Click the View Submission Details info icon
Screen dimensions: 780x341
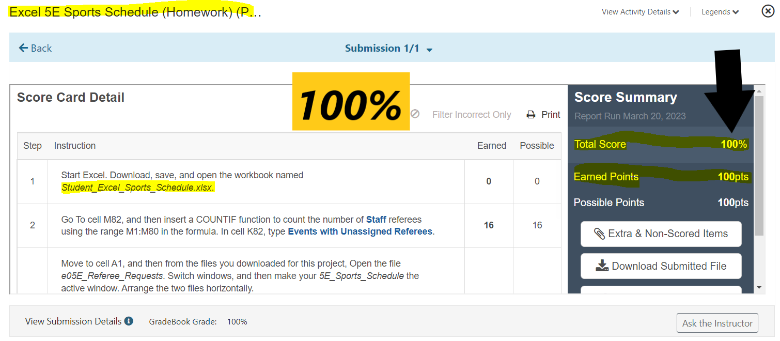point(129,321)
